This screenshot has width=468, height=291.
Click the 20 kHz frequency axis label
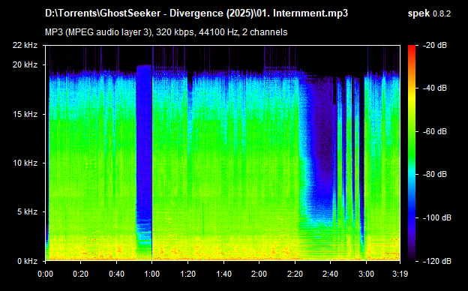tap(25, 64)
